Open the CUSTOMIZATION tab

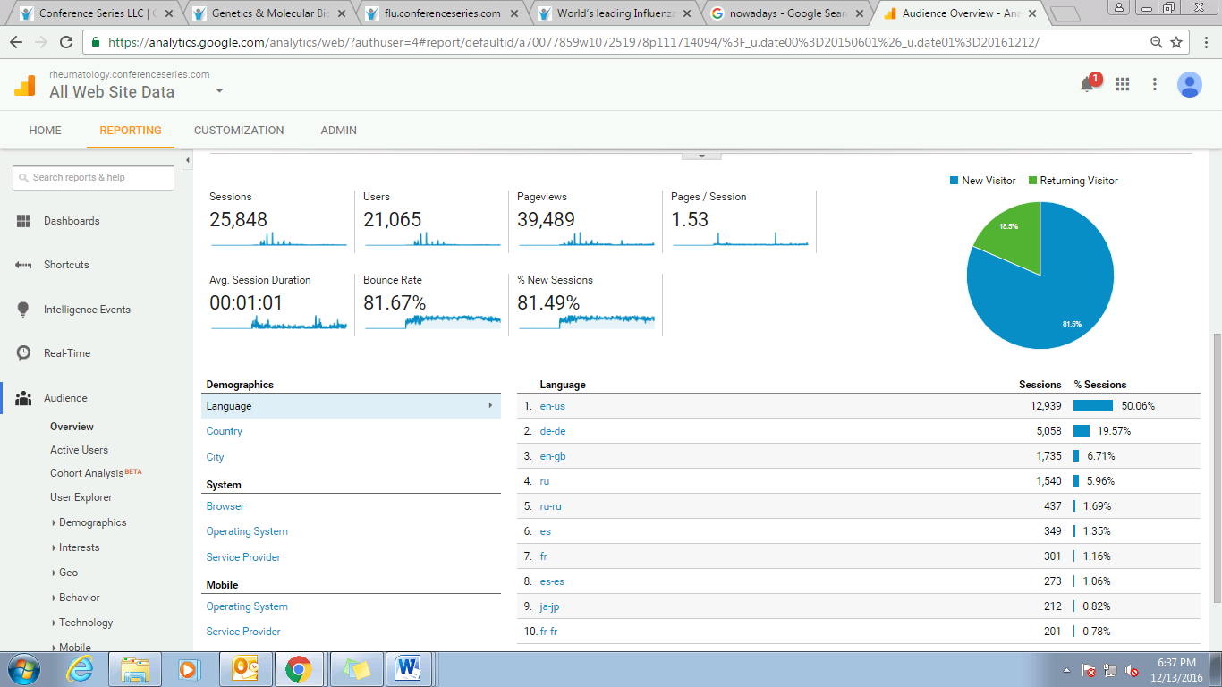pos(239,131)
